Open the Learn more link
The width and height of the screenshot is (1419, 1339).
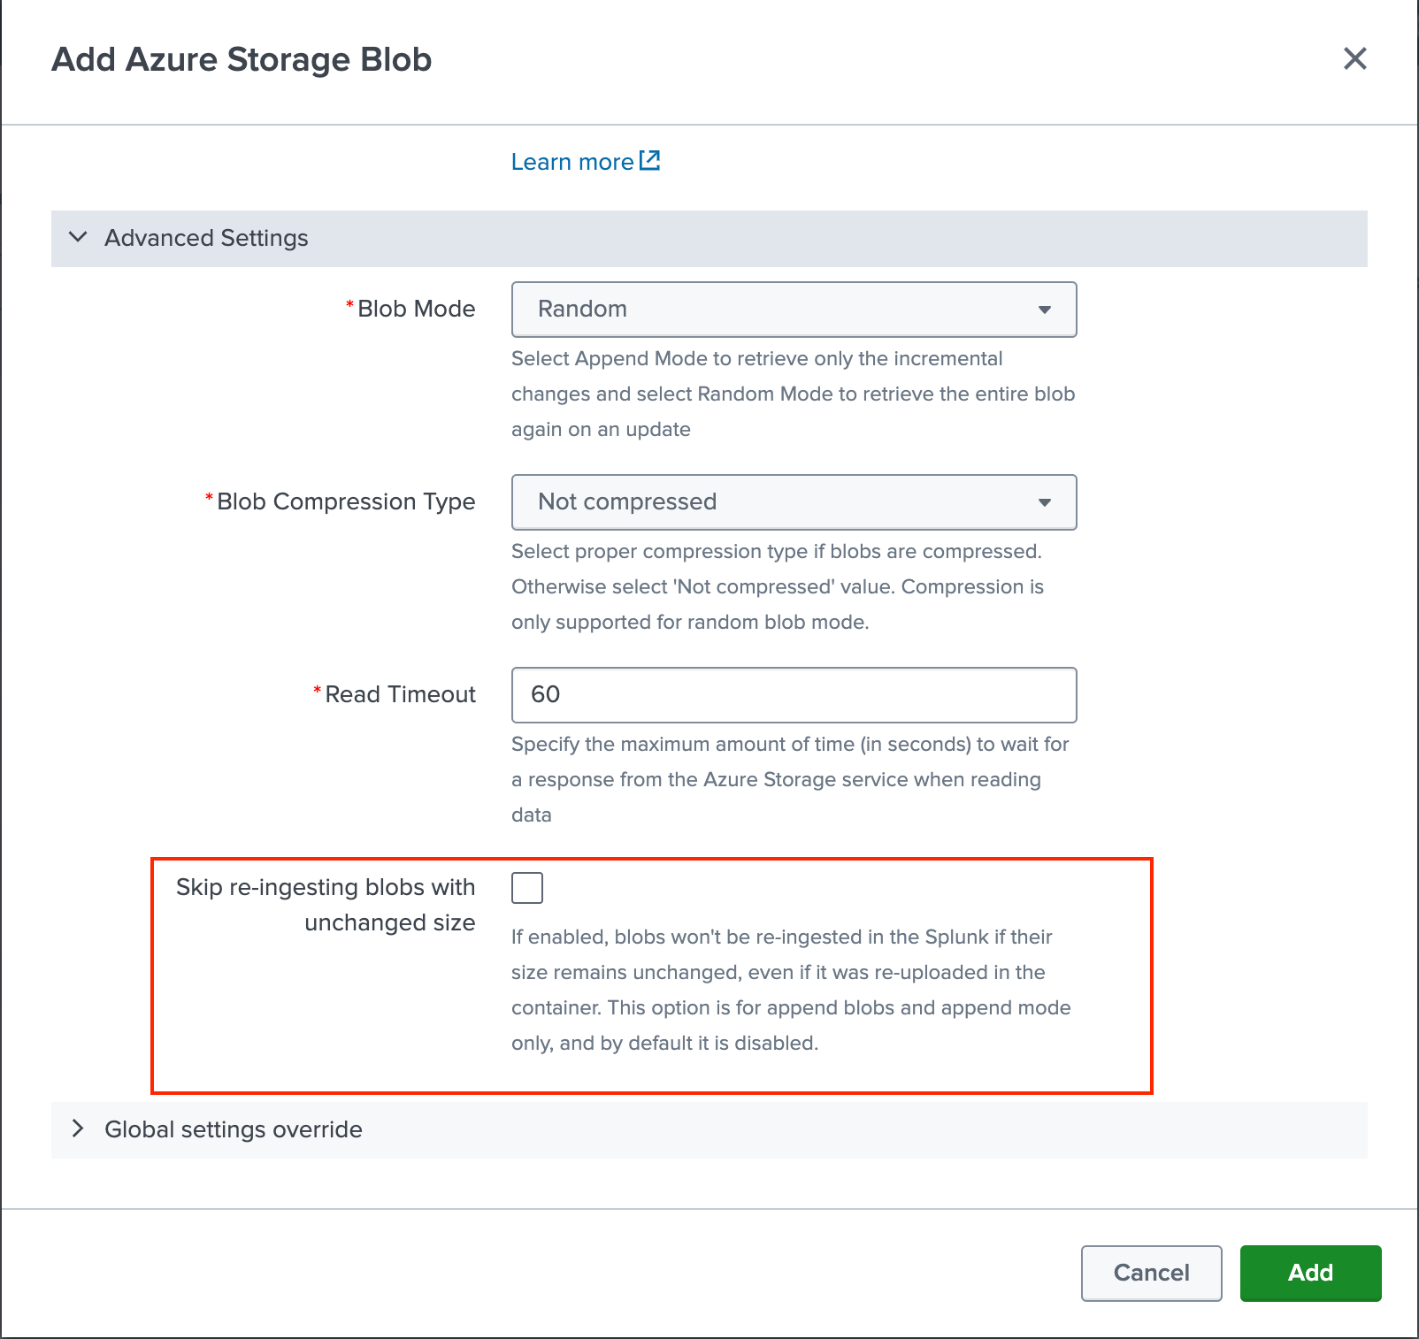pos(574,161)
